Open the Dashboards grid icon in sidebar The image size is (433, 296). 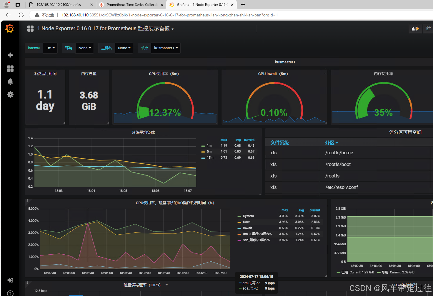tap(10, 68)
